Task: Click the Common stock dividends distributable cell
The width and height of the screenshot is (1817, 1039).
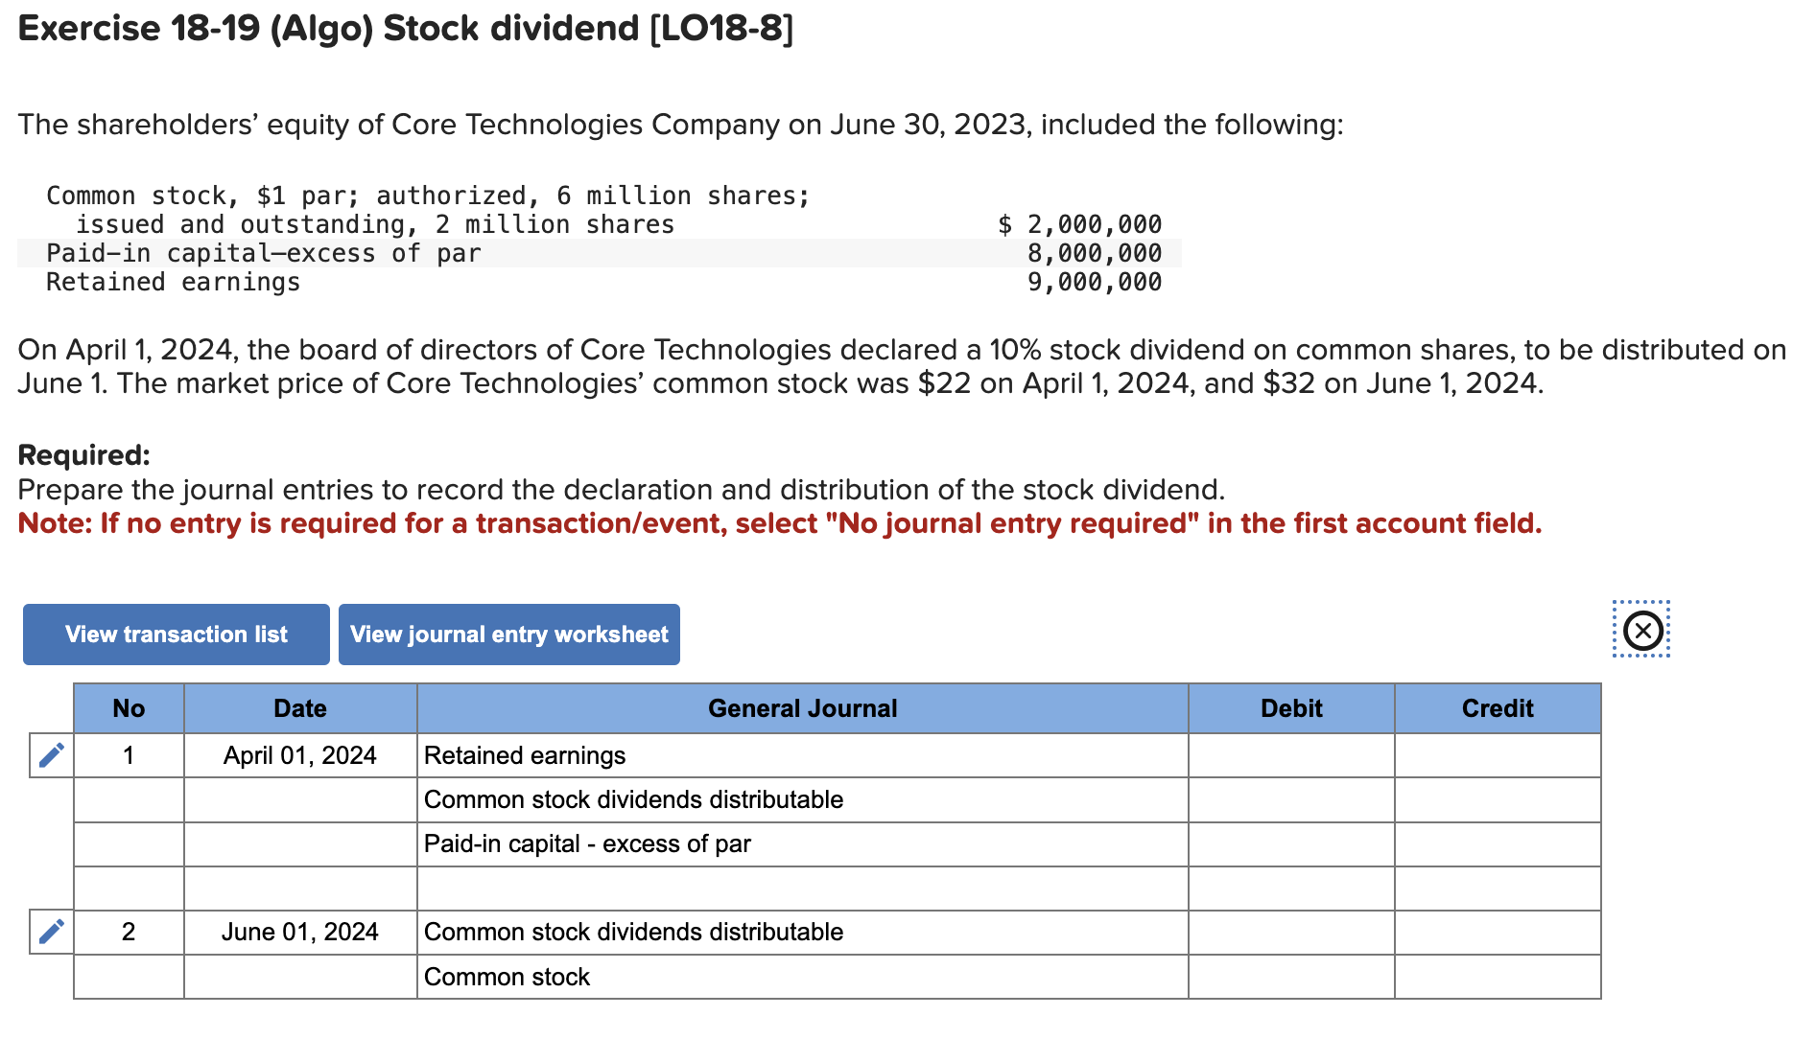Action: point(633,799)
